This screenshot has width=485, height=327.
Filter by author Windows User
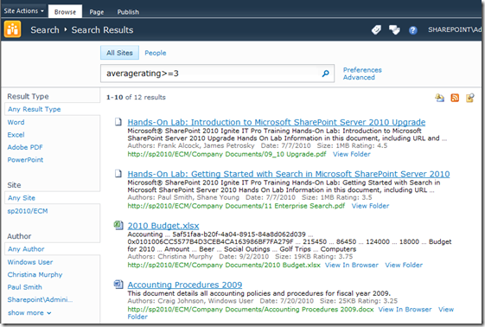pos(30,262)
